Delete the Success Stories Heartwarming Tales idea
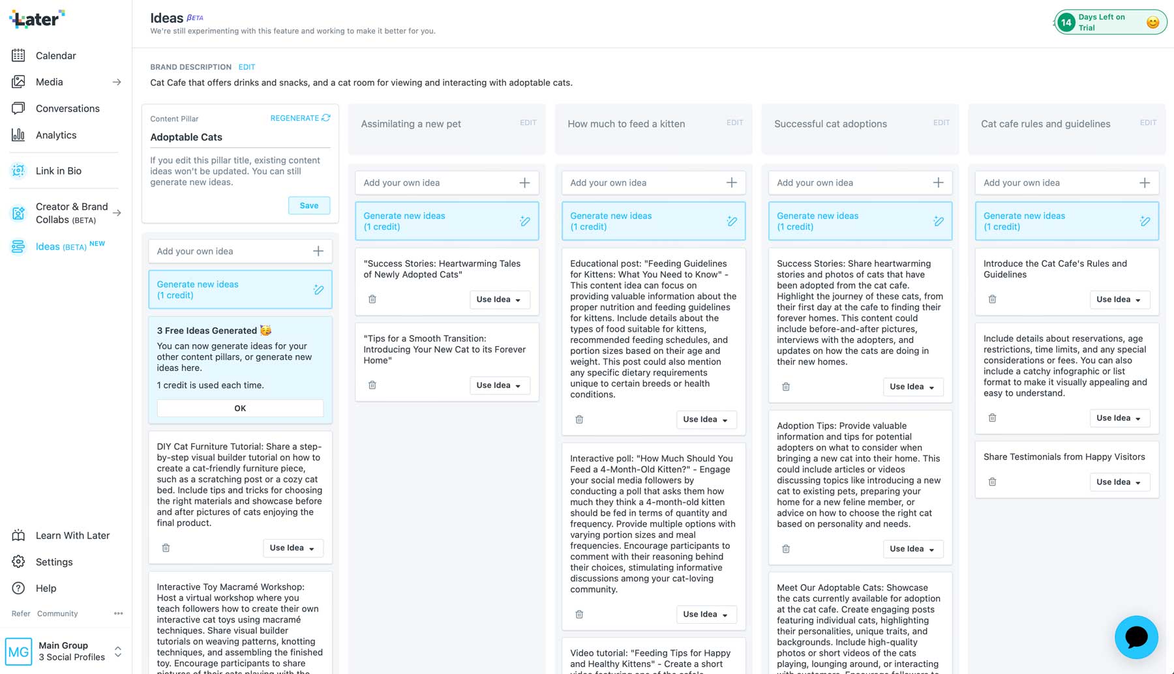The height and width of the screenshot is (674, 1174). pos(372,299)
